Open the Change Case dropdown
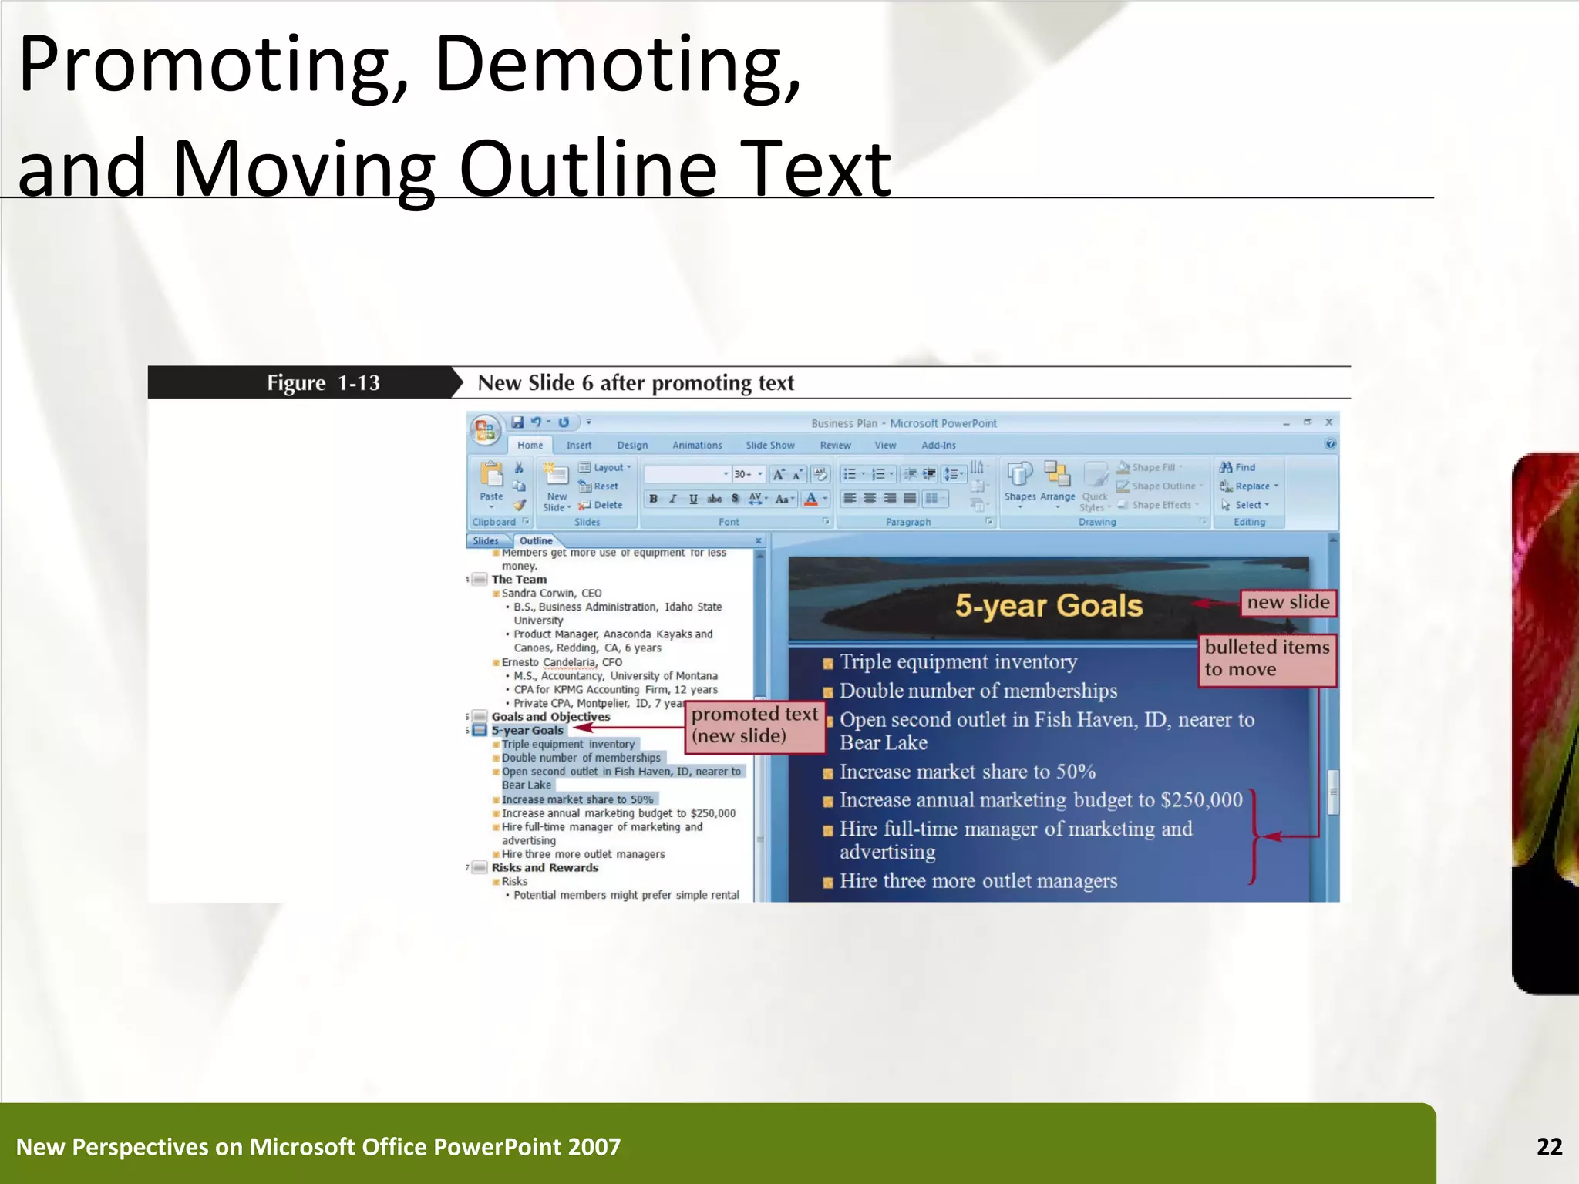The height and width of the screenshot is (1184, 1579). [x=785, y=499]
